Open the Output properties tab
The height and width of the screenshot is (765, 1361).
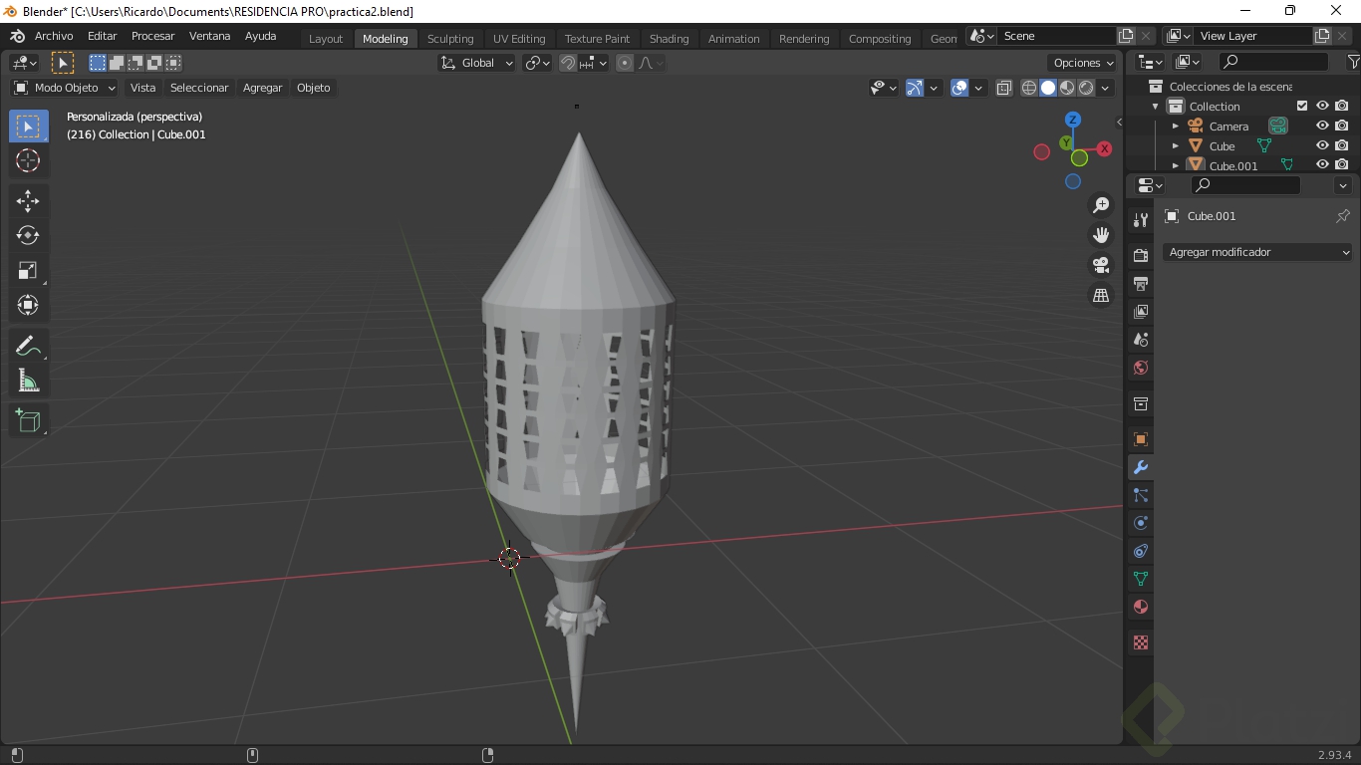(x=1141, y=284)
